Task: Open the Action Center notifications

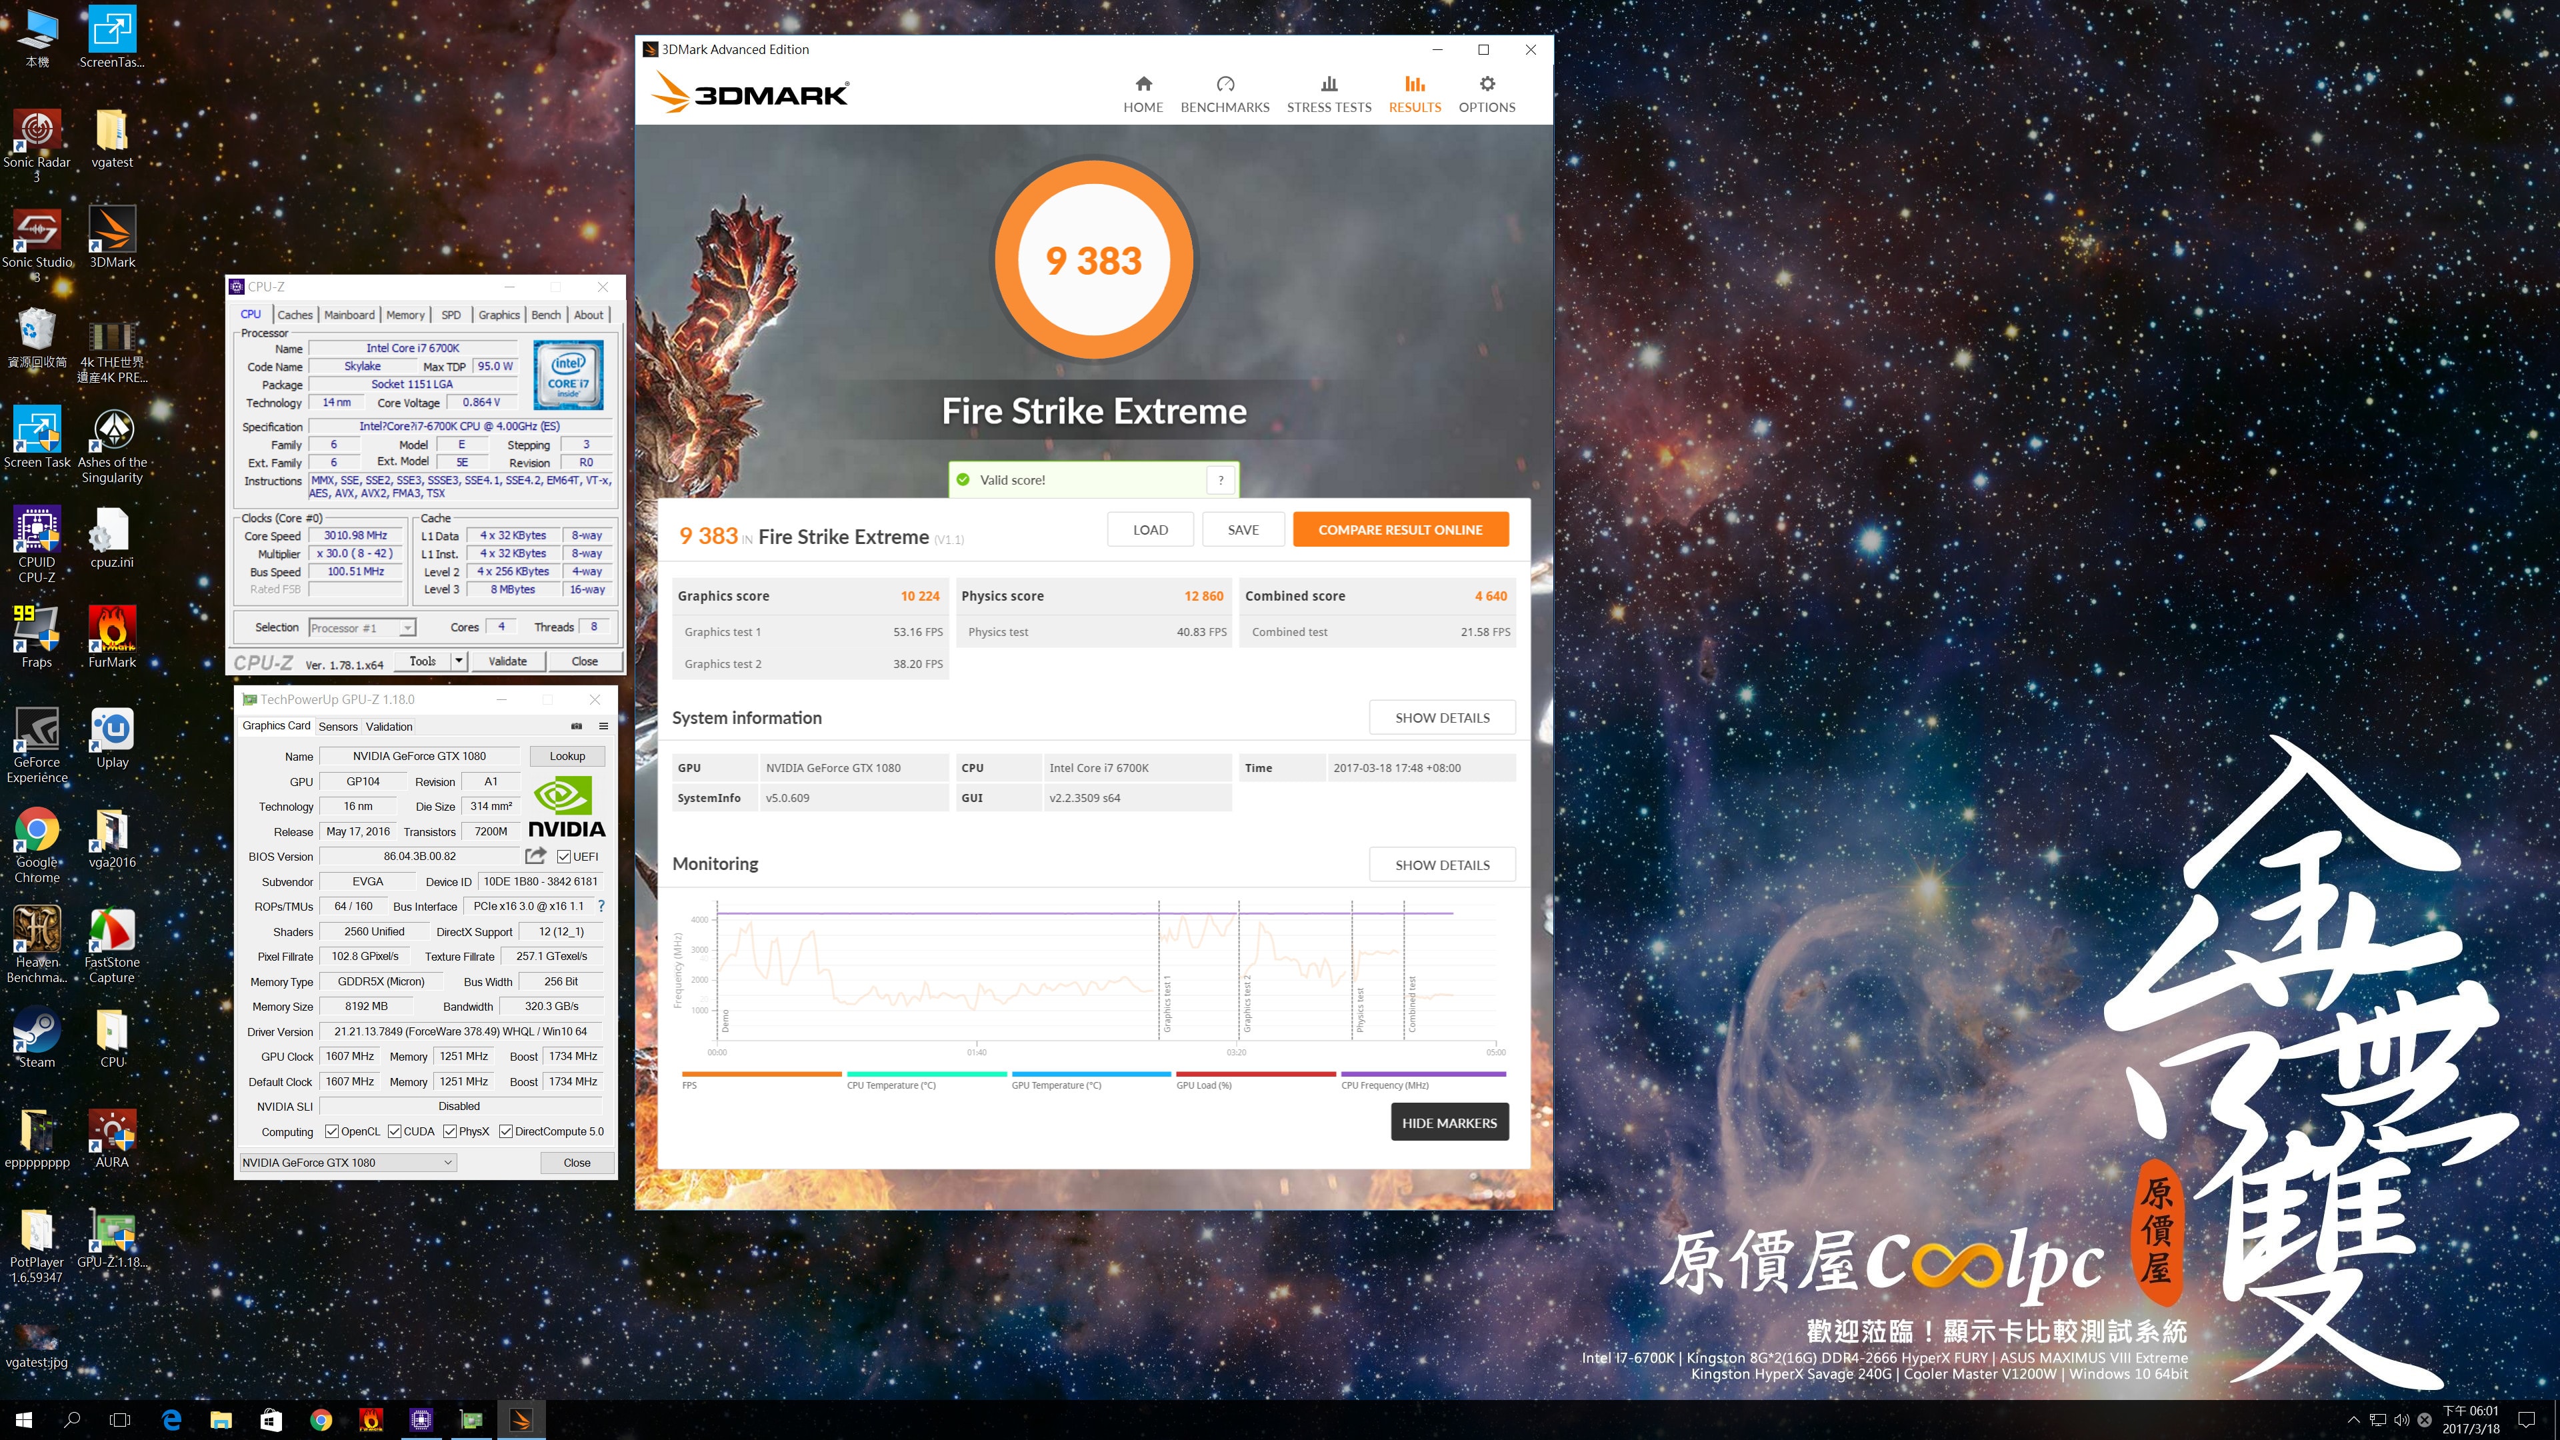Action: click(x=2527, y=1419)
